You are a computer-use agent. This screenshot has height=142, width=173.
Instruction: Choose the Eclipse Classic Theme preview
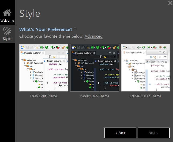click(x=145, y=68)
